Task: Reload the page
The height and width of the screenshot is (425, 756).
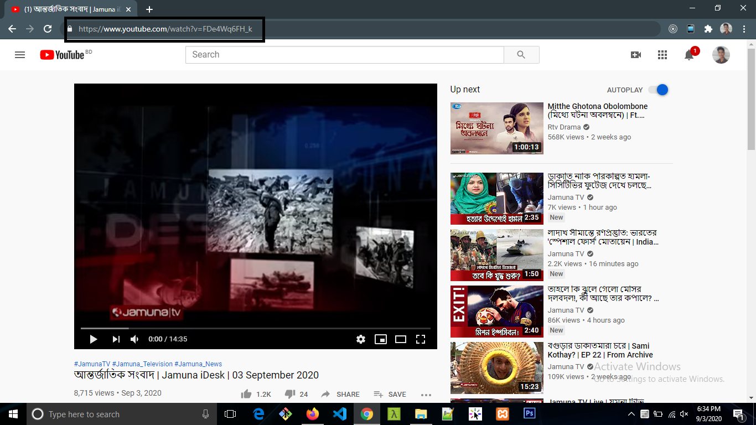Action: click(x=48, y=29)
